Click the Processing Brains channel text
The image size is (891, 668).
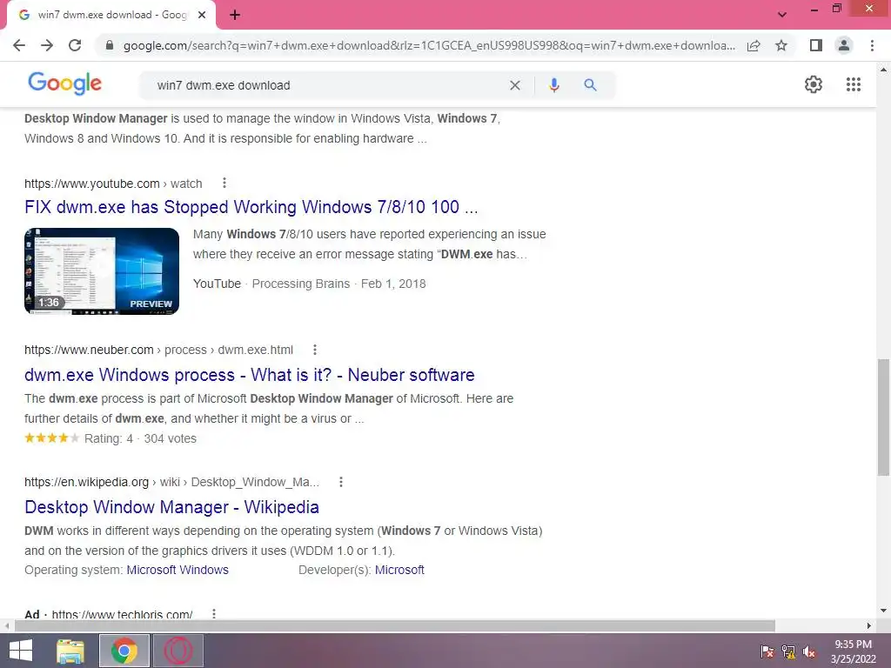[x=300, y=284]
